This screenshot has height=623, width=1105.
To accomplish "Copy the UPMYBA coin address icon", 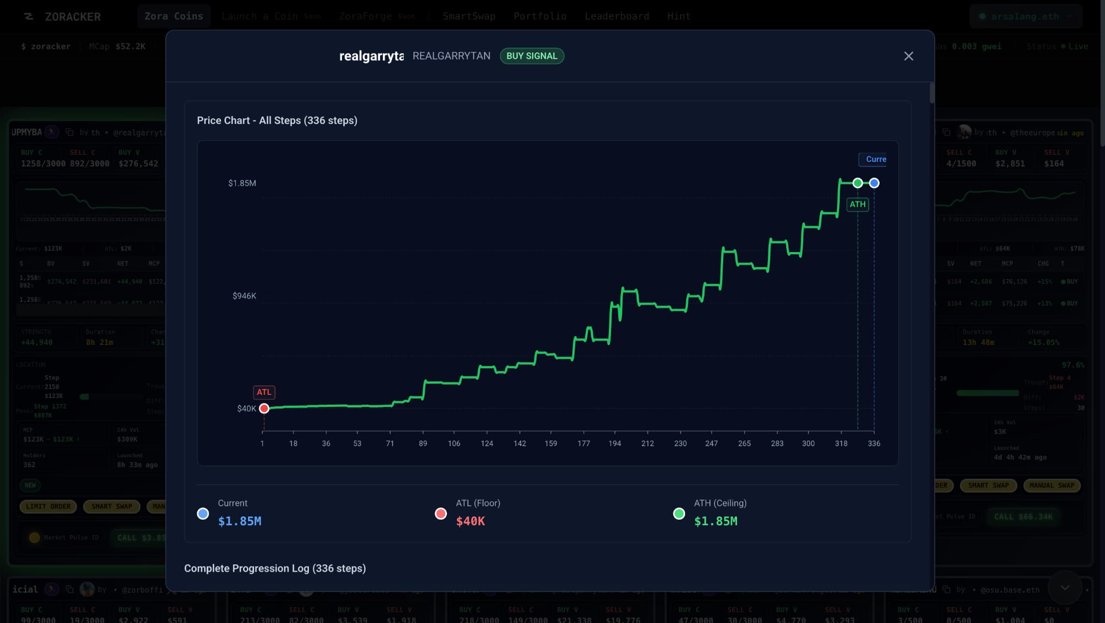I will tap(70, 132).
